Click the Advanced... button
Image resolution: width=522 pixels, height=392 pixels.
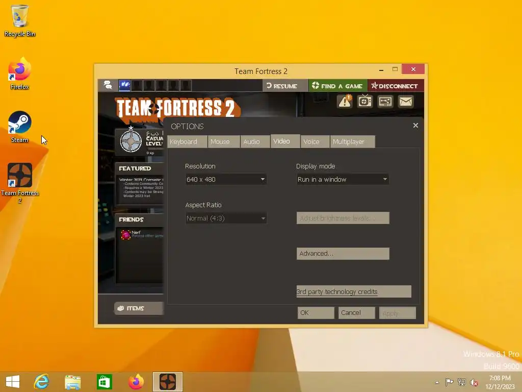pyautogui.click(x=343, y=254)
